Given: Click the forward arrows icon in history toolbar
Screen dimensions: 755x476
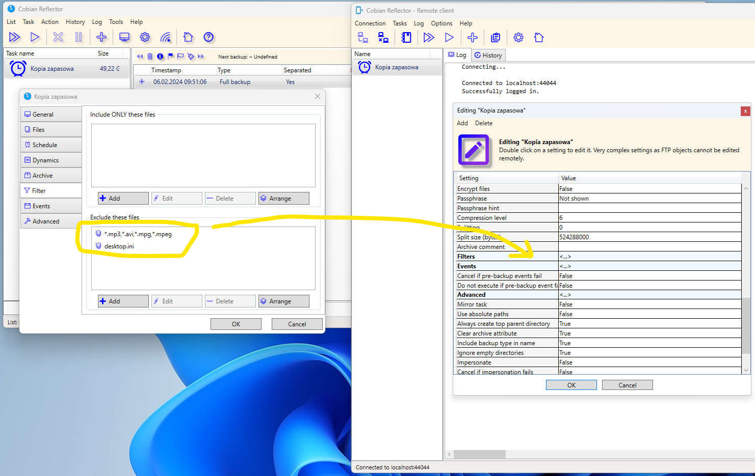Looking at the screenshot, I should point(201,57).
